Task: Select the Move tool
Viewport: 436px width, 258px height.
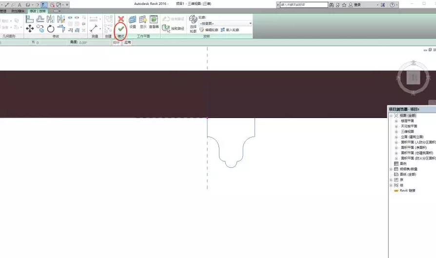Action: 30,29
